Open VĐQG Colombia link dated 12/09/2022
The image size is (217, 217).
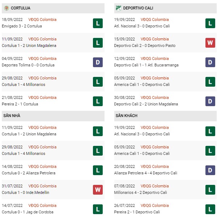[x=155, y=58]
